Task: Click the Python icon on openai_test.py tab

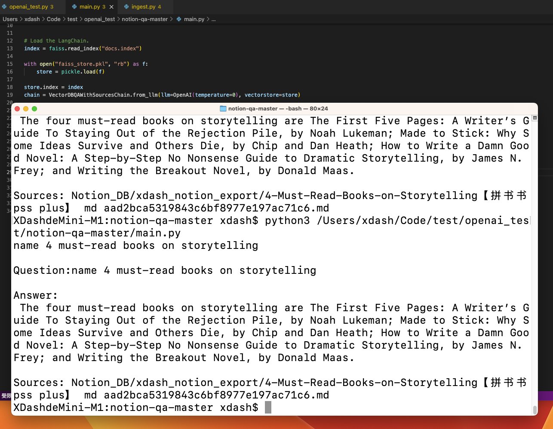Action: 4,7
